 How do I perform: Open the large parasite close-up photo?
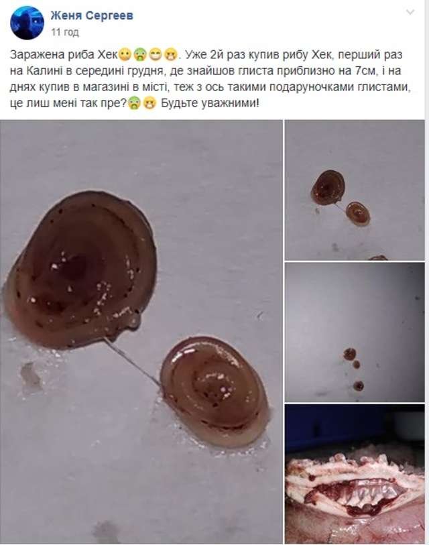pos(141,332)
